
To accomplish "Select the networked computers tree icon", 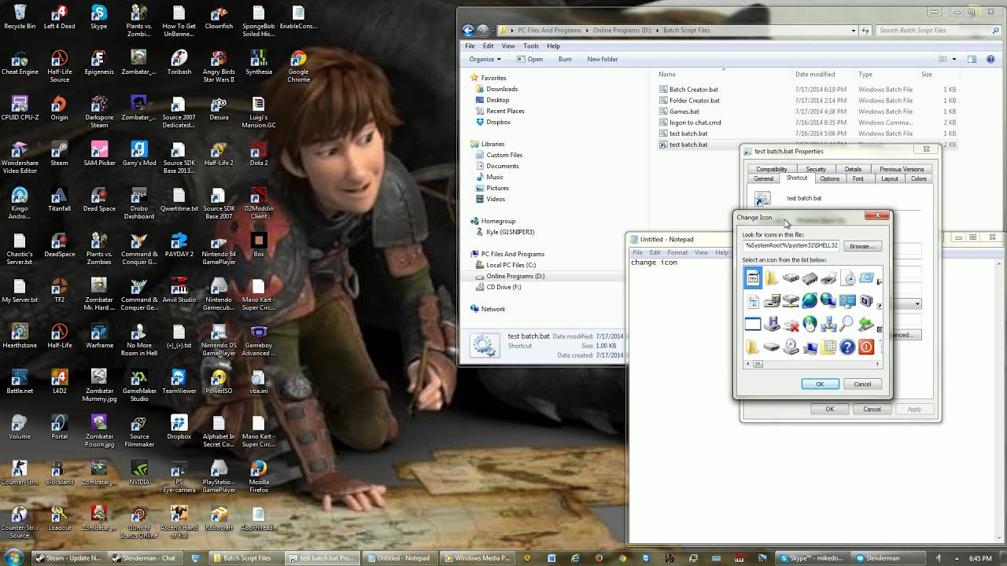I will 829,325.
